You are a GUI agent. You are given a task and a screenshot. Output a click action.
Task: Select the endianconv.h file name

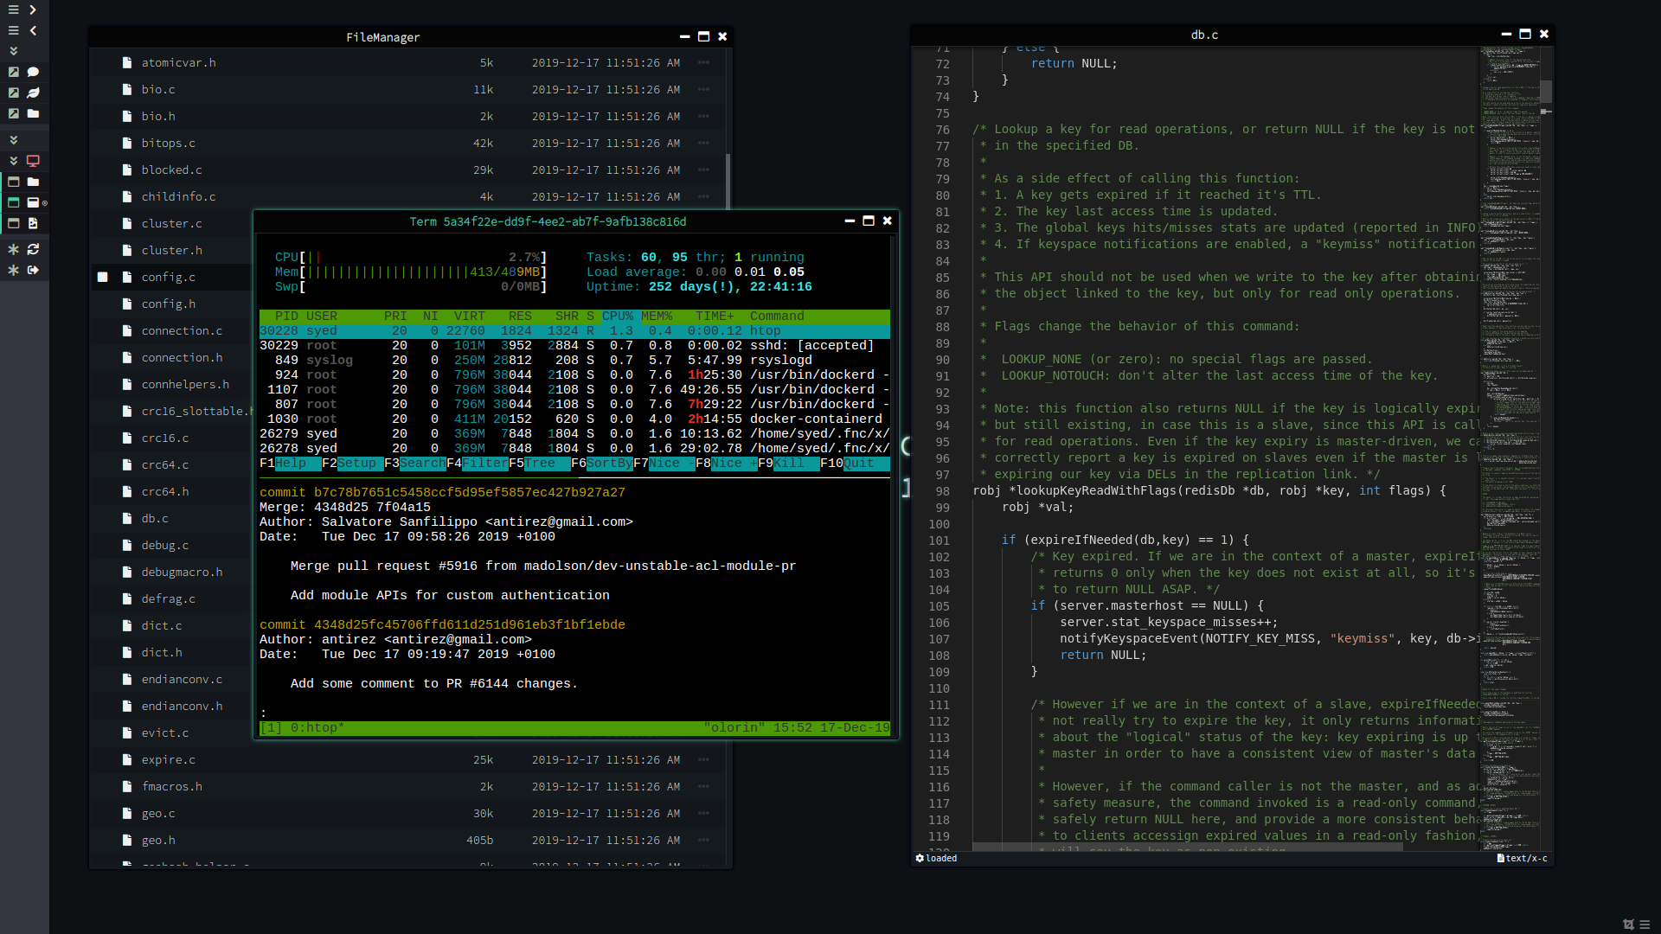(x=182, y=706)
